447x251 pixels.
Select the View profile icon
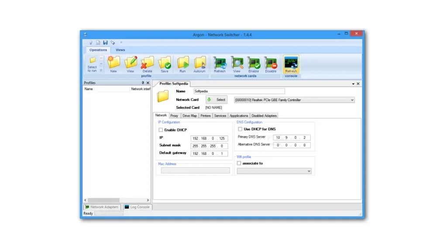[x=130, y=63]
